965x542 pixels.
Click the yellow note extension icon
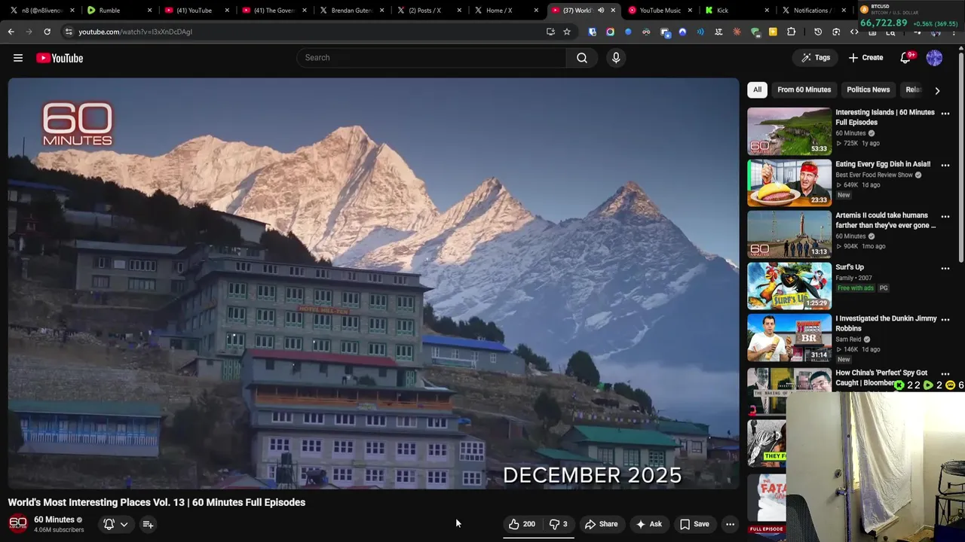tap(773, 32)
